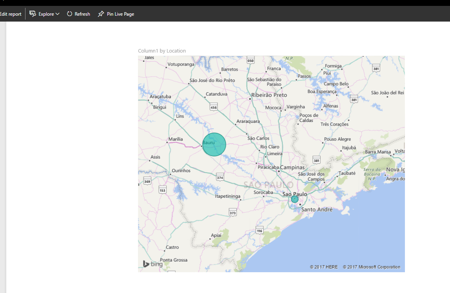The image size is (450, 293).
Task: Click the Araraquara city label
Action: pos(248,121)
